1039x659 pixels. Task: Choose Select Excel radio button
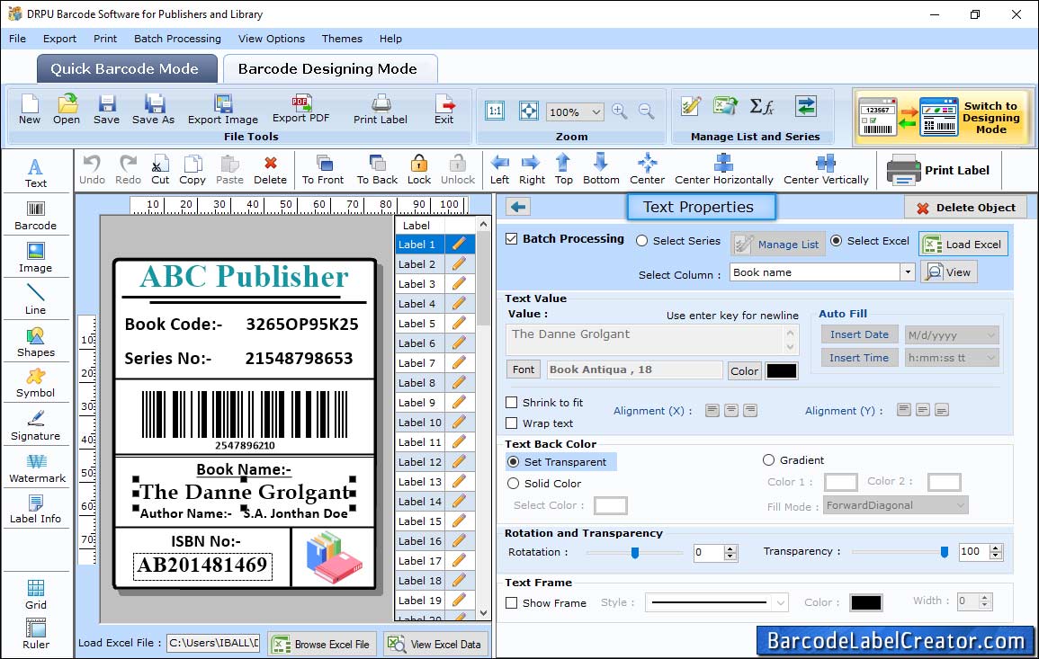tap(837, 241)
